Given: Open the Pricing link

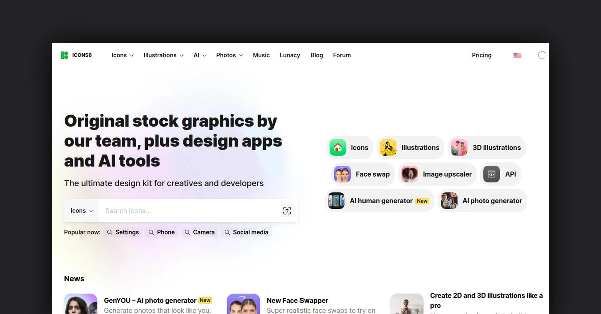Looking at the screenshot, I should point(481,55).
